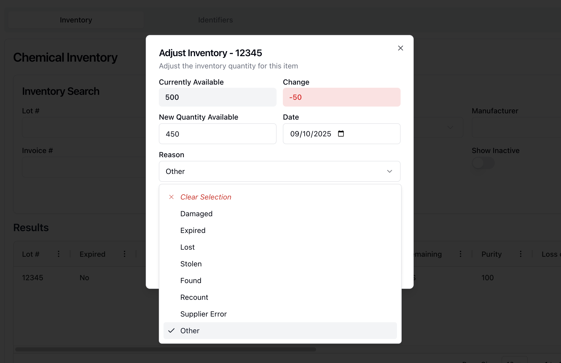Open the Inventory tab
The height and width of the screenshot is (363, 561).
tap(76, 20)
